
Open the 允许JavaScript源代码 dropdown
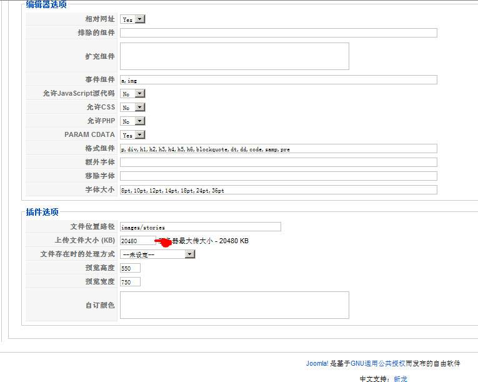point(132,94)
